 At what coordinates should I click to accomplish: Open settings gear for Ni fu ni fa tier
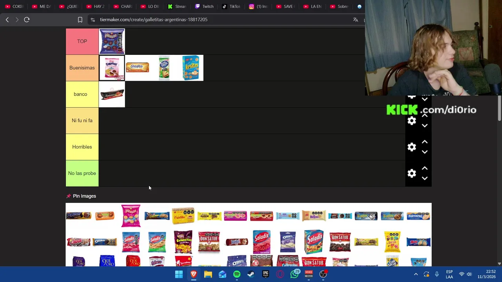[x=411, y=121]
